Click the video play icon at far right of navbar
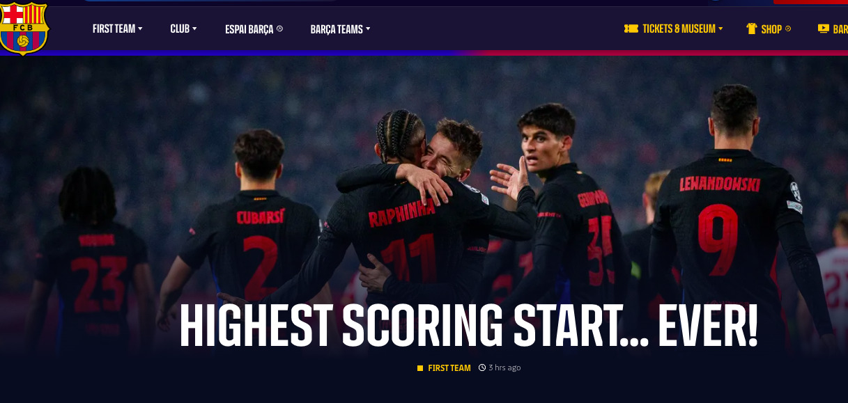Image resolution: width=848 pixels, height=403 pixels. pos(824,29)
